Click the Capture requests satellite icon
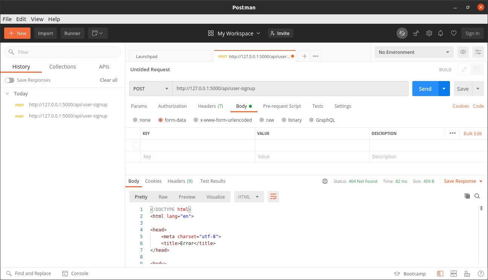The image size is (488, 280). click(416, 33)
